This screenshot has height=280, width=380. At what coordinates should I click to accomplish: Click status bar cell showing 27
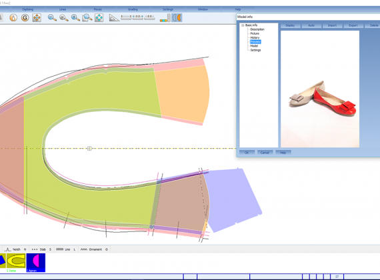(x=337, y=277)
